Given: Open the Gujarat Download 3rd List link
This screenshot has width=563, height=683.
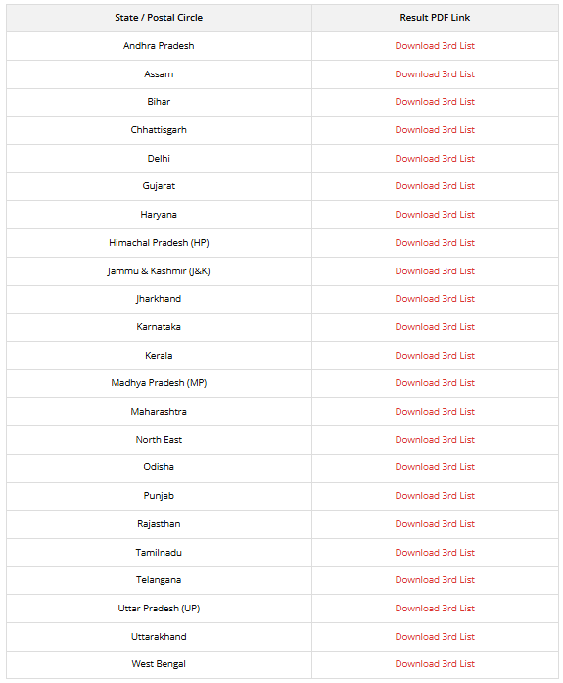Looking at the screenshot, I should click(x=435, y=185).
